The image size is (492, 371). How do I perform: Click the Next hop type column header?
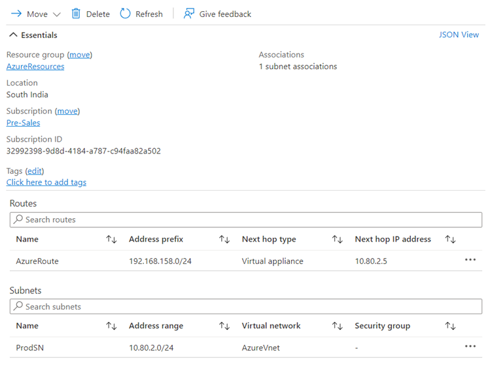pyautogui.click(x=269, y=240)
